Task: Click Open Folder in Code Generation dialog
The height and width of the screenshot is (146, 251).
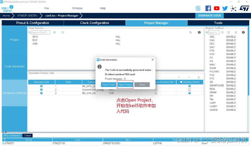Action: [x=109, y=85]
